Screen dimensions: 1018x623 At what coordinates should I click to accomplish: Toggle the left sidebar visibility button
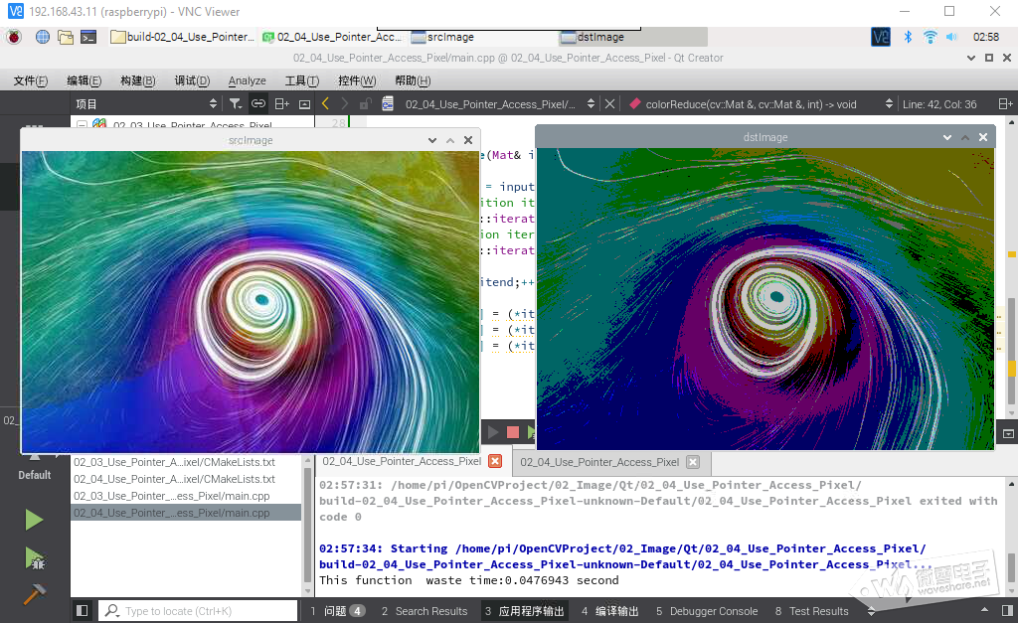coord(82,611)
